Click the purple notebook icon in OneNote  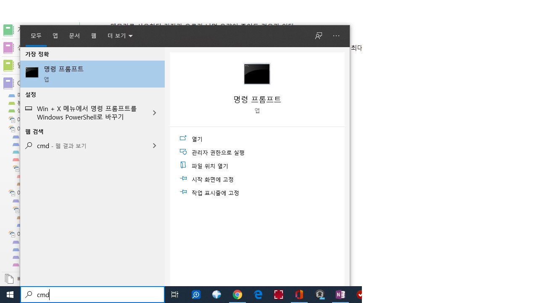pos(8,83)
